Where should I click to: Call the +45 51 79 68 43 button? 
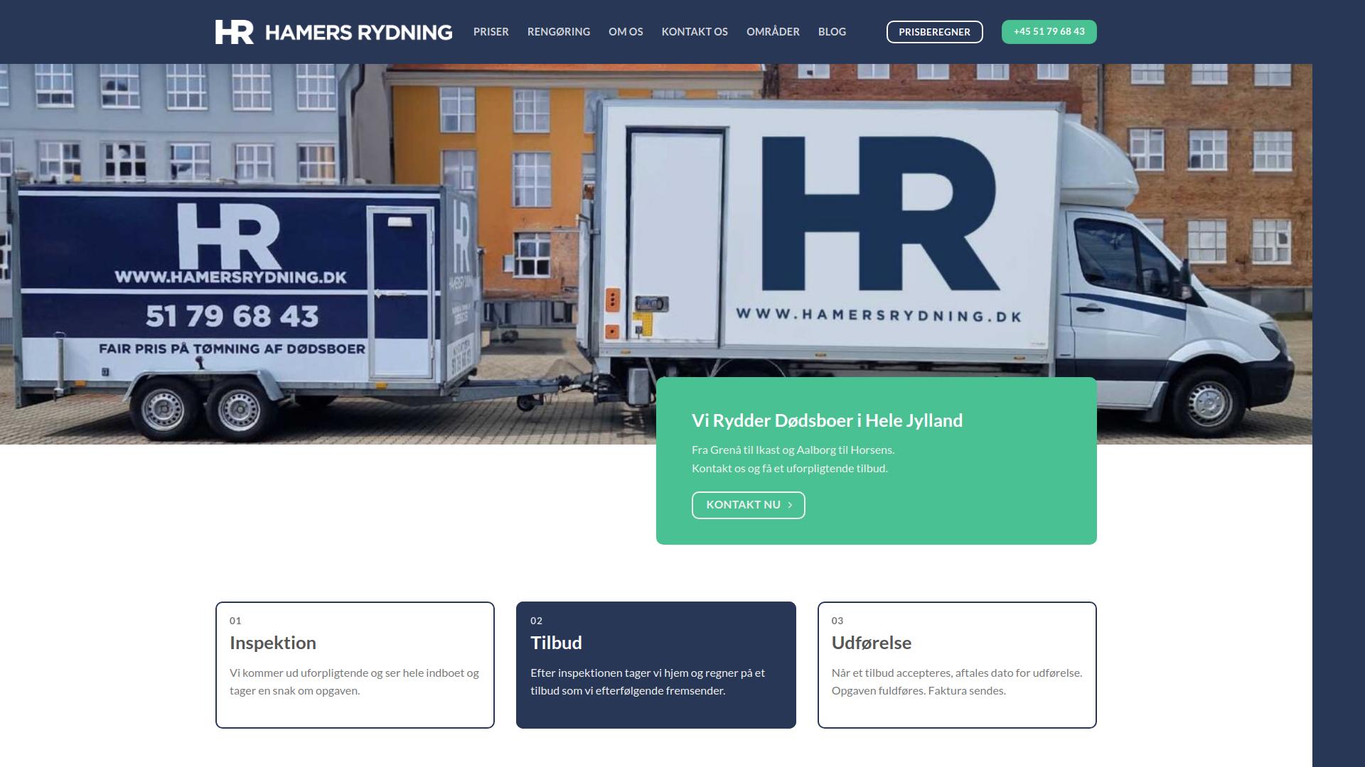coord(1049,32)
